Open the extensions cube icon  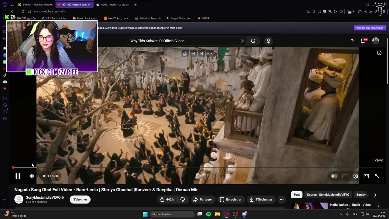pyautogui.click(x=360, y=12)
